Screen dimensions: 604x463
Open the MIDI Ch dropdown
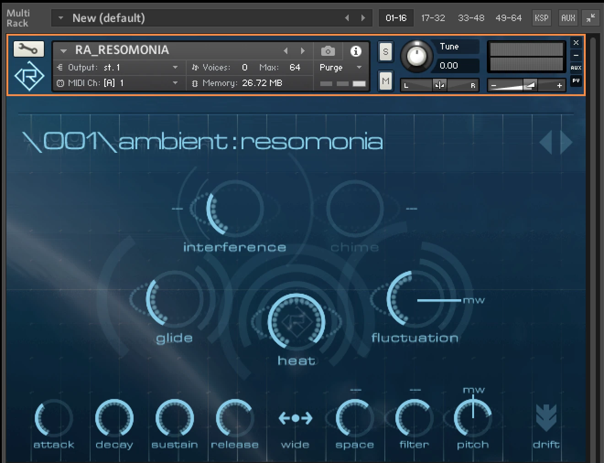coord(175,83)
